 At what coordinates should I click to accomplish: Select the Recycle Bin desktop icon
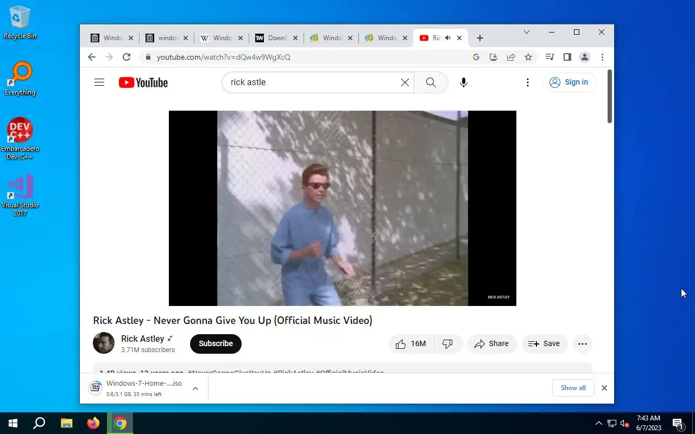20,23
